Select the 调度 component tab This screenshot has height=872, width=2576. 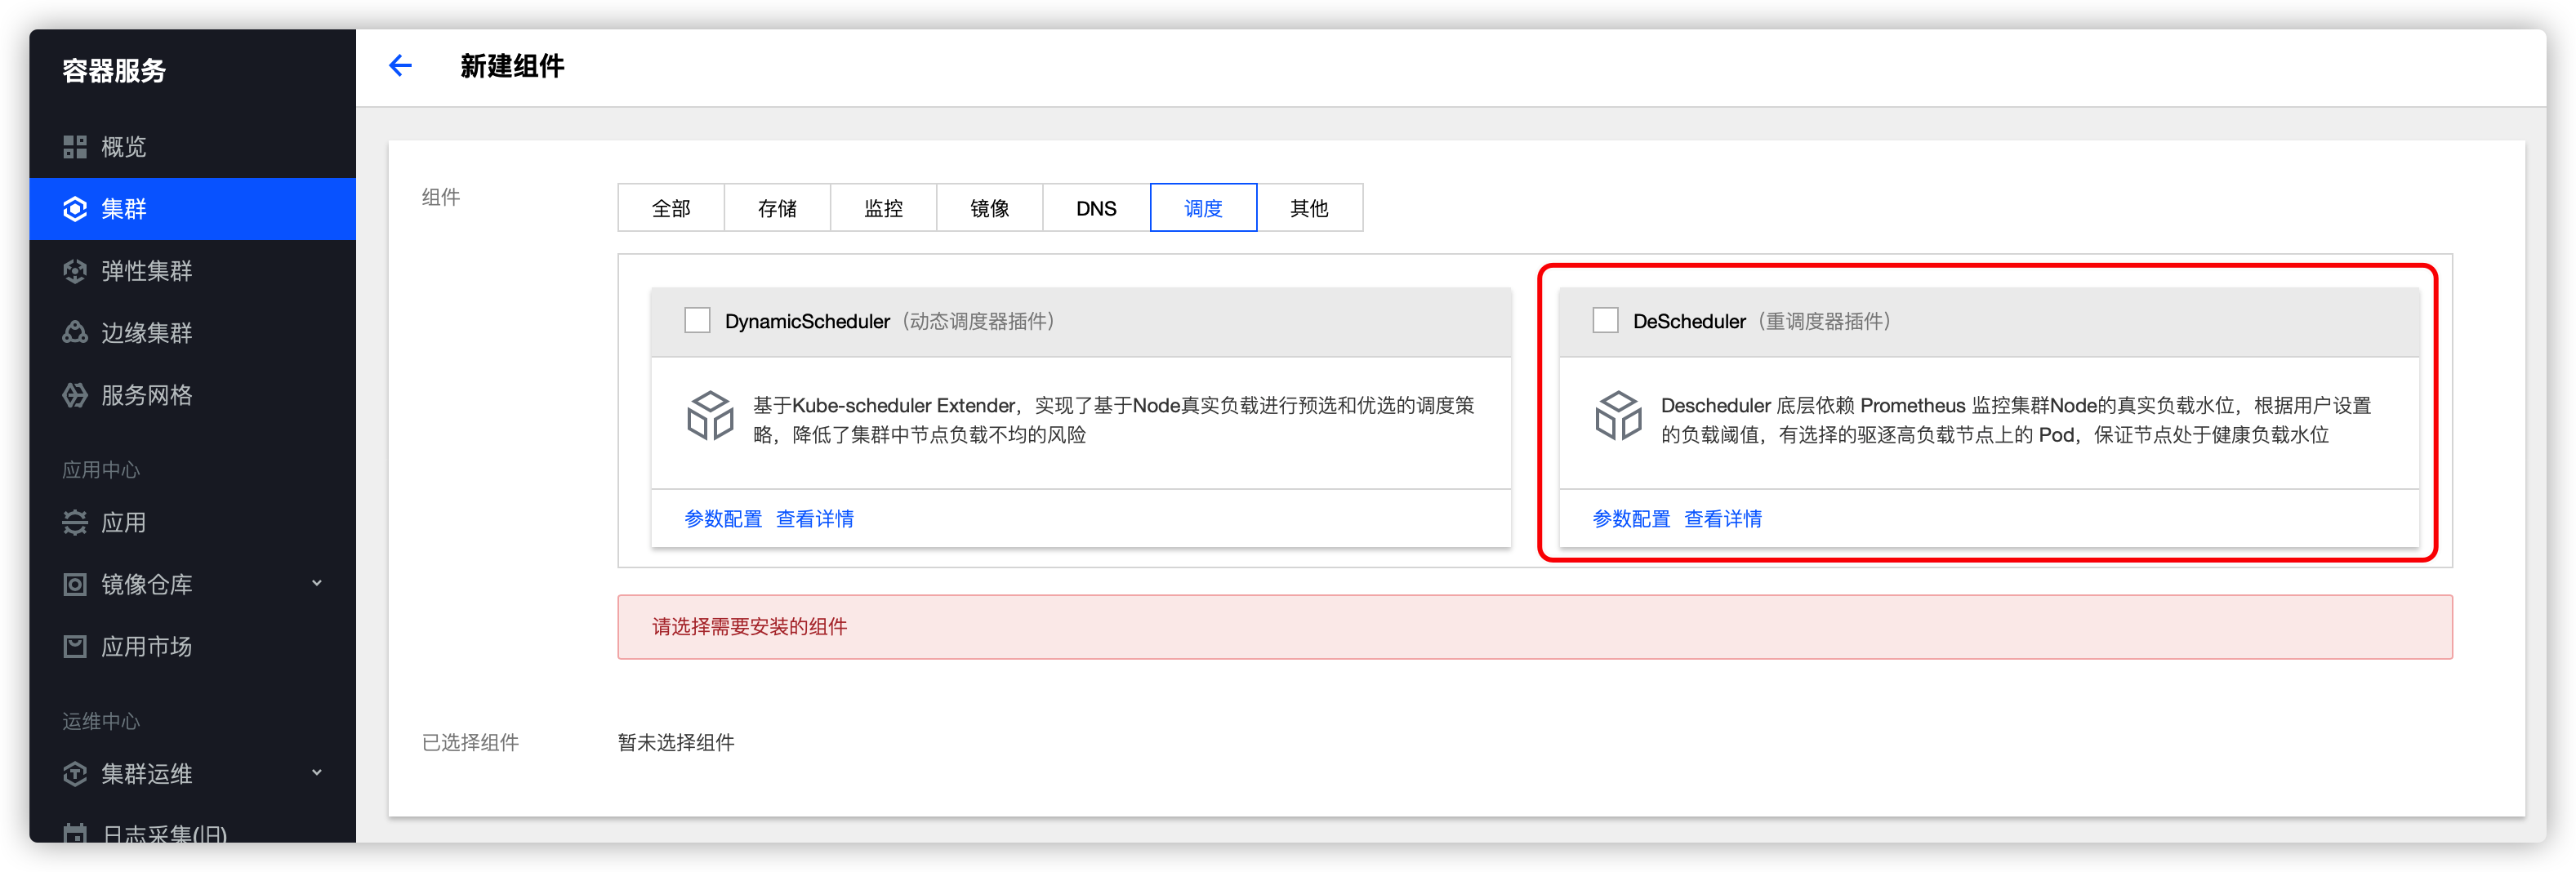click(x=1203, y=208)
